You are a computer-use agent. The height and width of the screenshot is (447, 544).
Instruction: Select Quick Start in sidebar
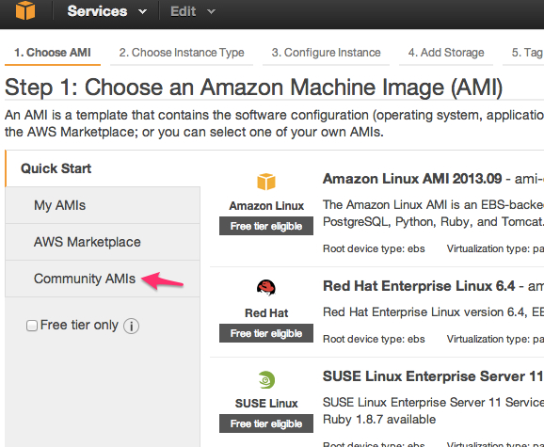[103, 168]
